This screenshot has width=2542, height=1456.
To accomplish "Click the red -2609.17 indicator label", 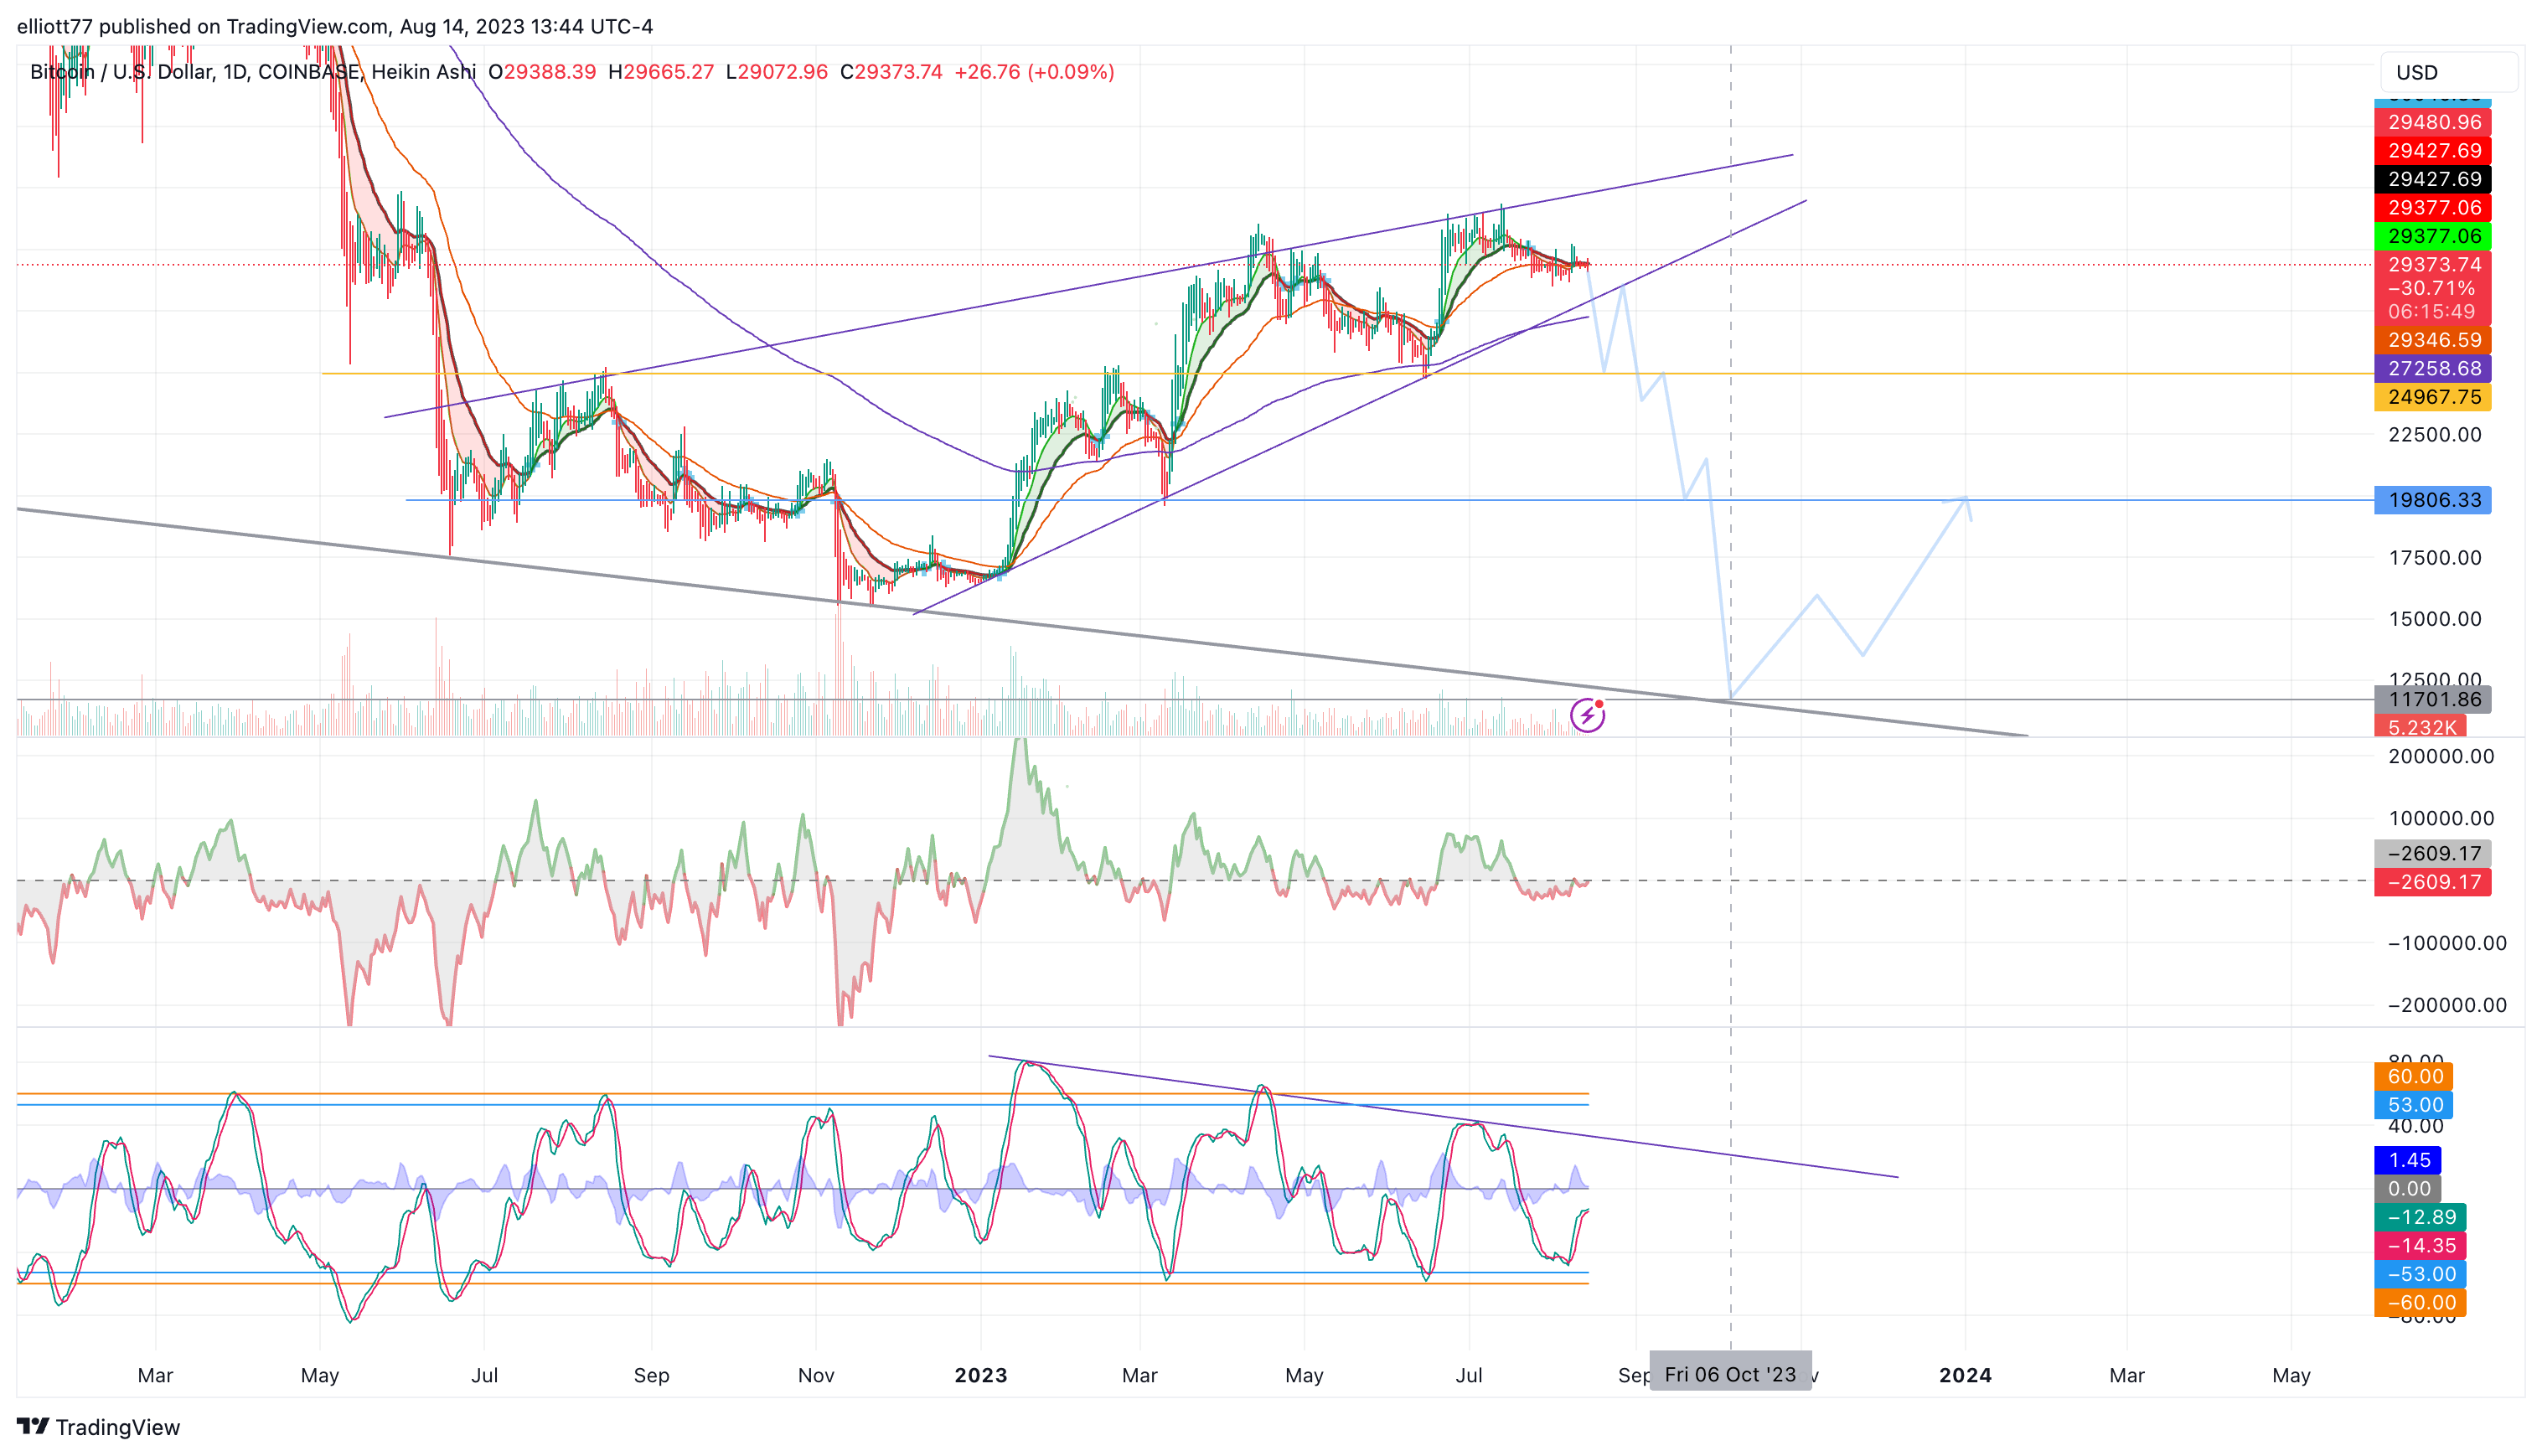I will pyautogui.click(x=2432, y=882).
